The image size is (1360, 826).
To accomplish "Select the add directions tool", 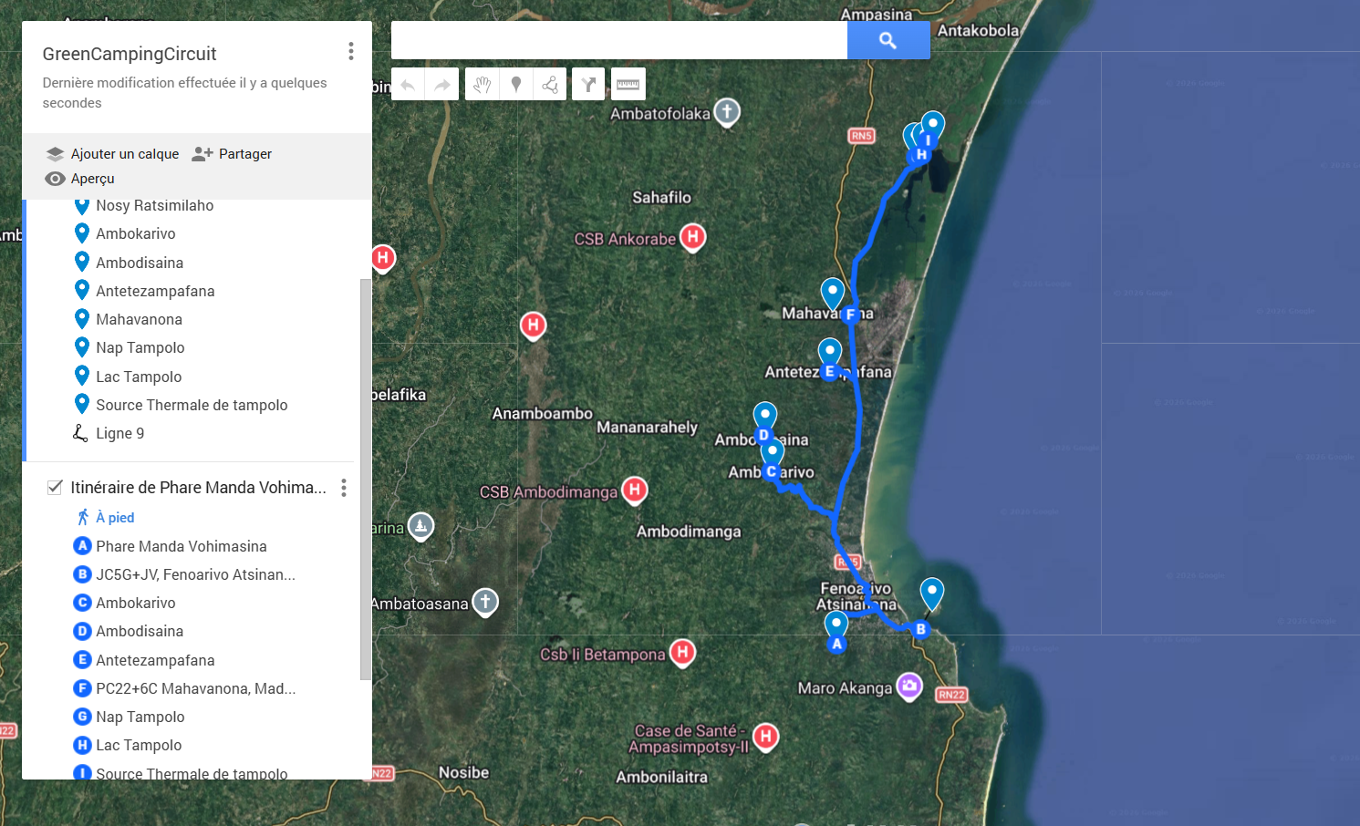I will click(589, 85).
